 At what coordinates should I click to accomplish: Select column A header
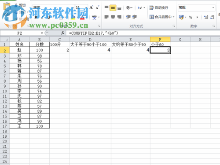[x=19, y=40]
